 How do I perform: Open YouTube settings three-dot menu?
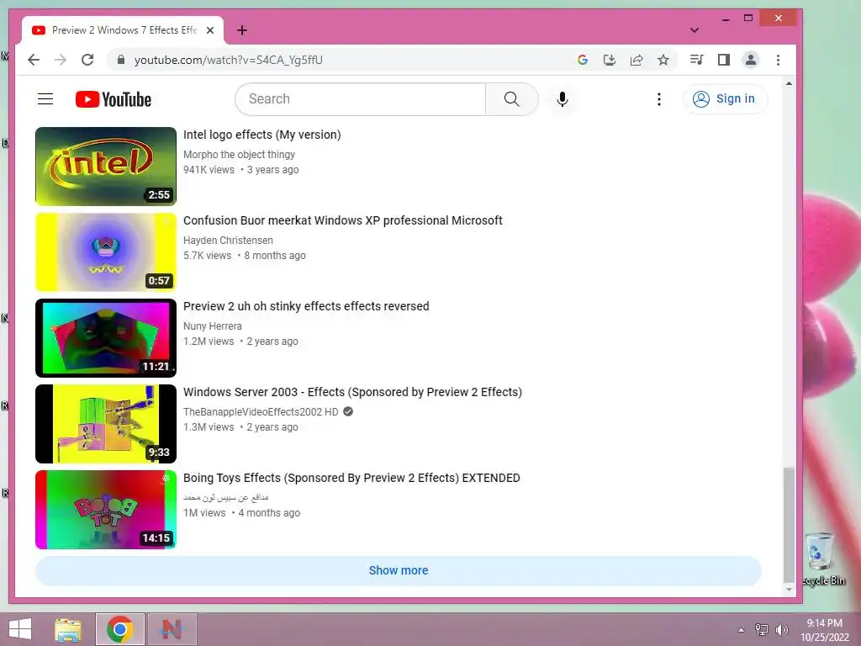tap(659, 99)
